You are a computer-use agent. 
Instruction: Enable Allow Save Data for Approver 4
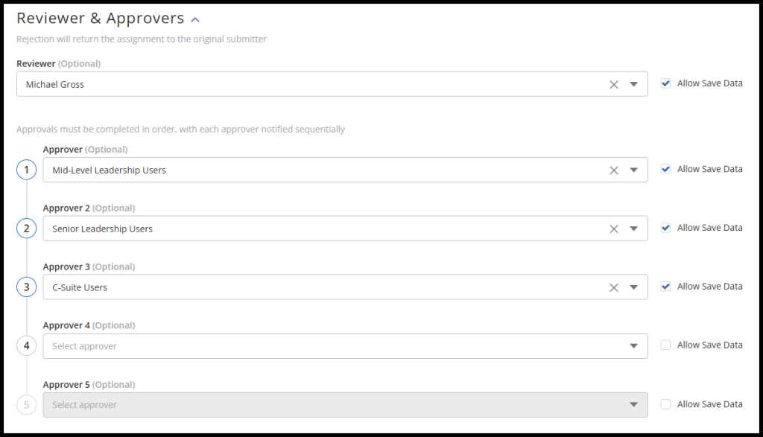(665, 345)
